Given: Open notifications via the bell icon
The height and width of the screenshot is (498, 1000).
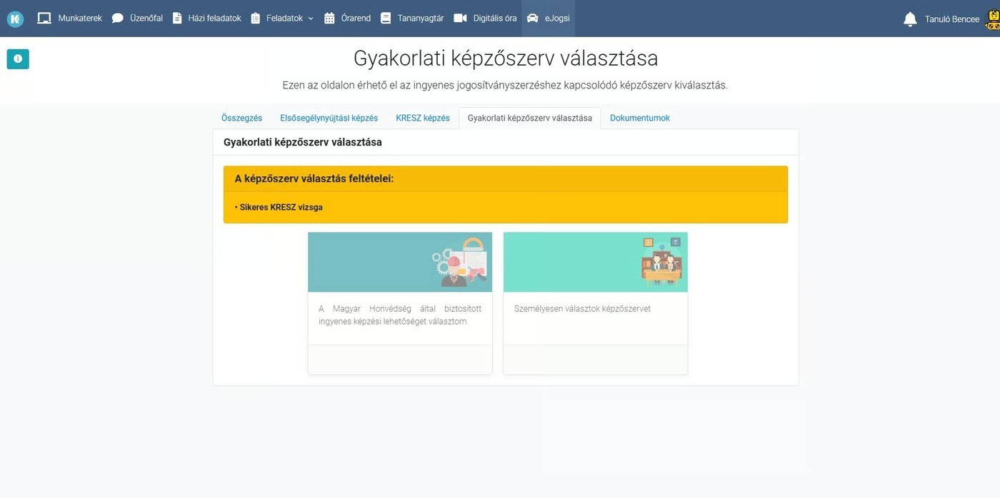Looking at the screenshot, I should [910, 19].
